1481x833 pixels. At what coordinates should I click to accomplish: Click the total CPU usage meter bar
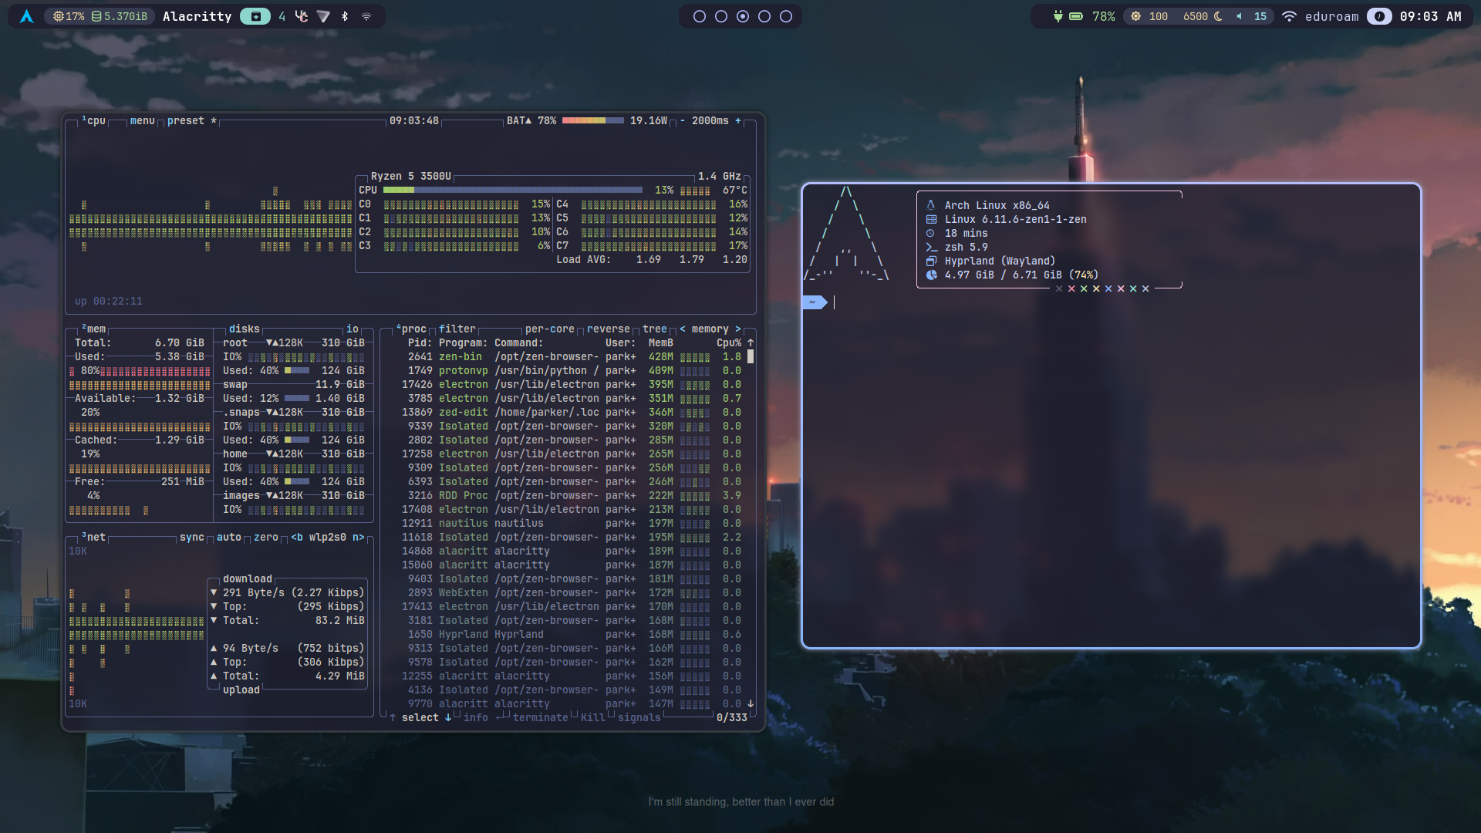tap(513, 190)
